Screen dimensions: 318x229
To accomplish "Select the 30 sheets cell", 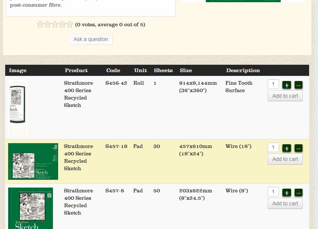I will pos(157,147).
